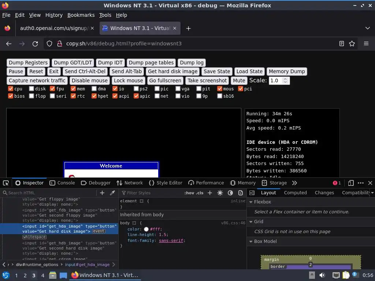Viewport: 375px width, 281px height.
Task: Uncheck the bios log checkbox
Action: (x=11, y=96)
